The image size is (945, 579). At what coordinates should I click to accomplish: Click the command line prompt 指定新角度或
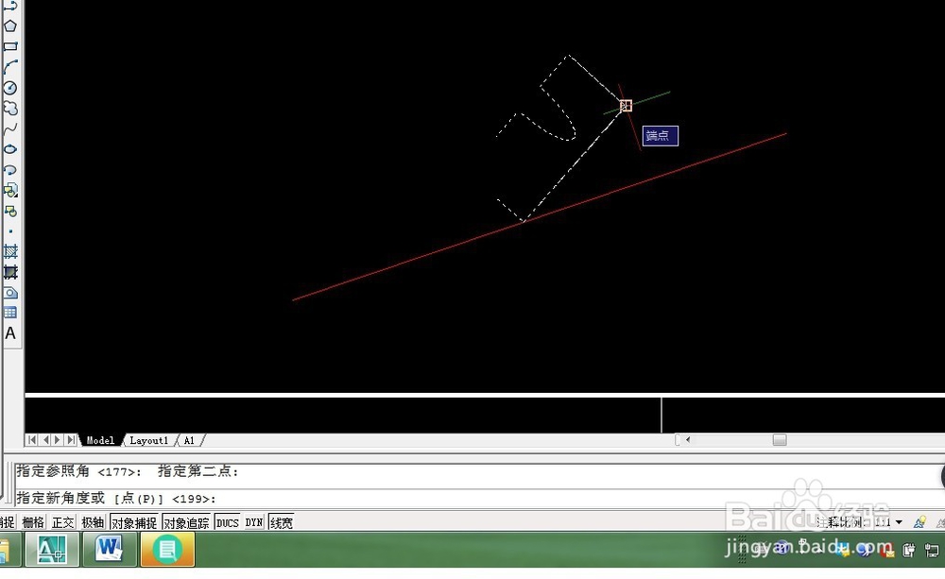pos(60,499)
